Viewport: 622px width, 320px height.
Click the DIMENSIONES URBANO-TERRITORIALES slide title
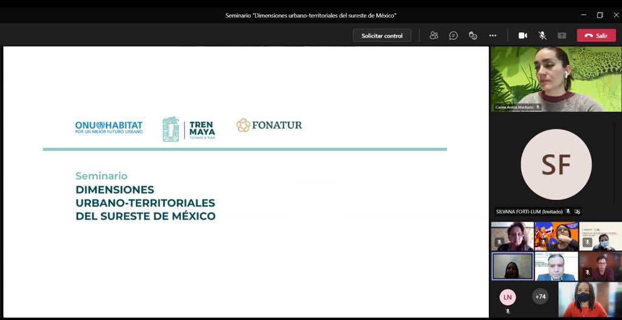146,203
